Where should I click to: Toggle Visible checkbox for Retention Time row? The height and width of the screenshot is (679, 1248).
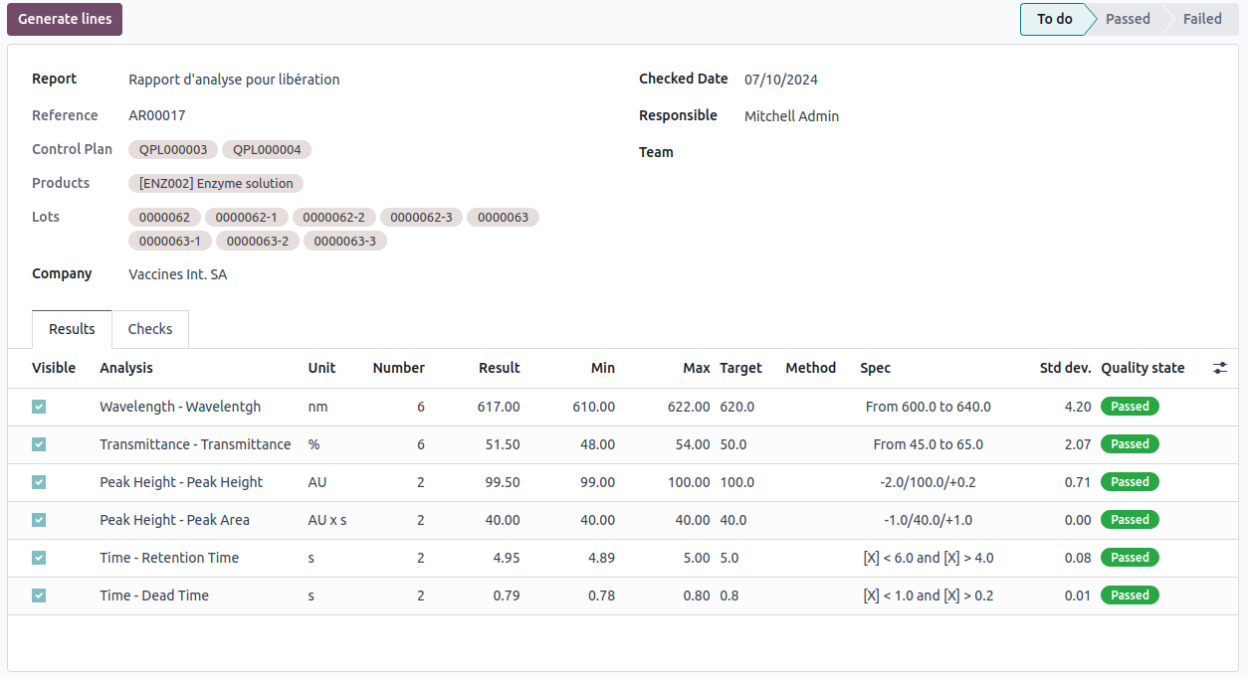click(x=39, y=558)
